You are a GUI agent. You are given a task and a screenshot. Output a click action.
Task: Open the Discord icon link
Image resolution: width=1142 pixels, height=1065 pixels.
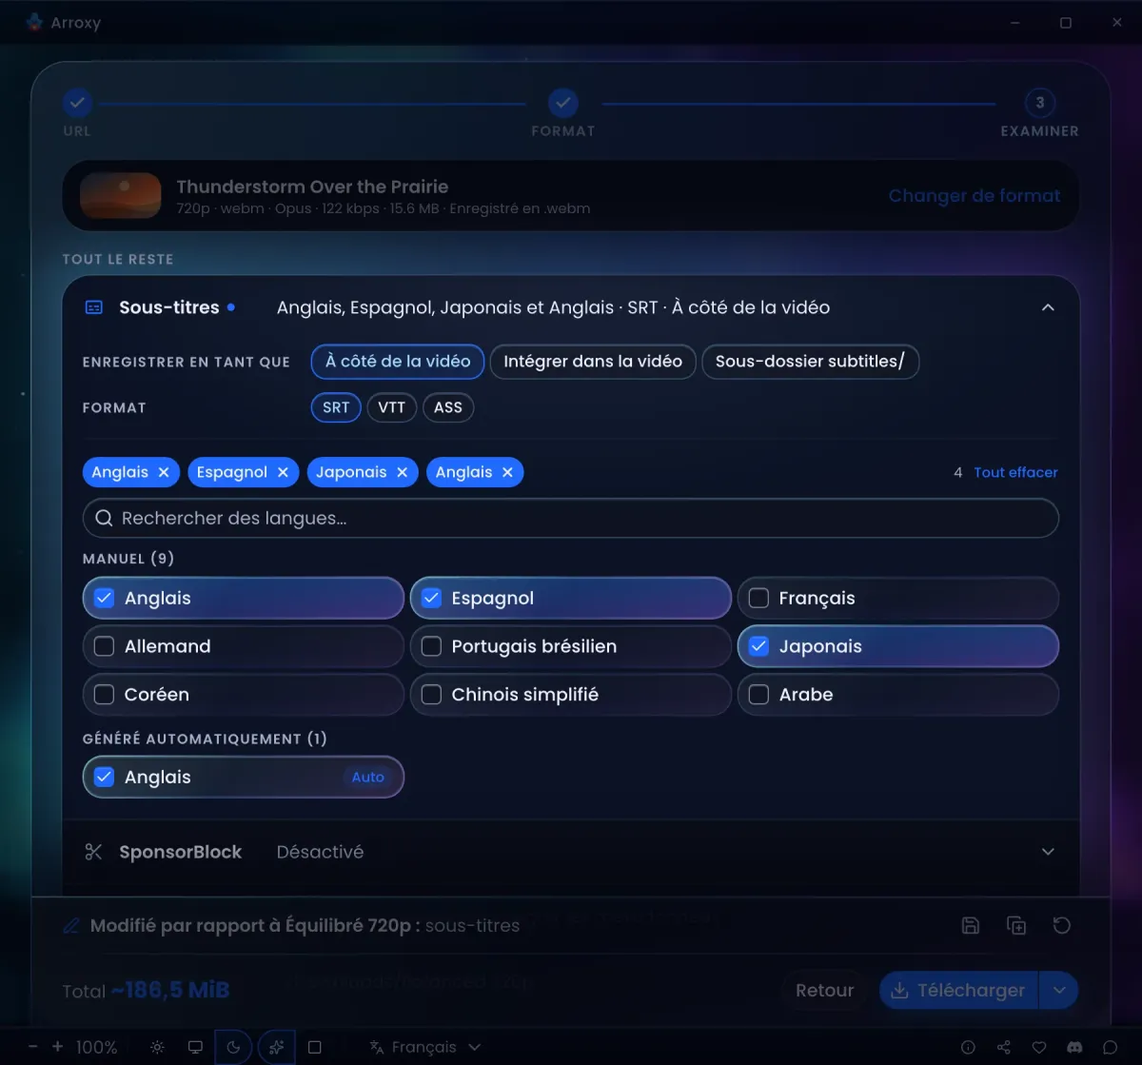coord(1074,1047)
